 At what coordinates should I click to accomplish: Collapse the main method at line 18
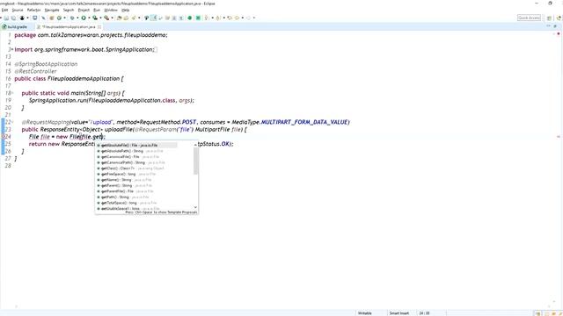(x=12, y=93)
